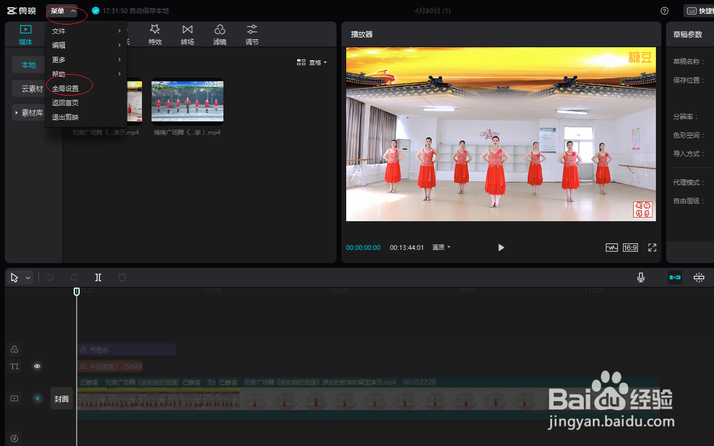Click the timeline playhead marker
Screen dimensions: 714x446
(x=77, y=291)
